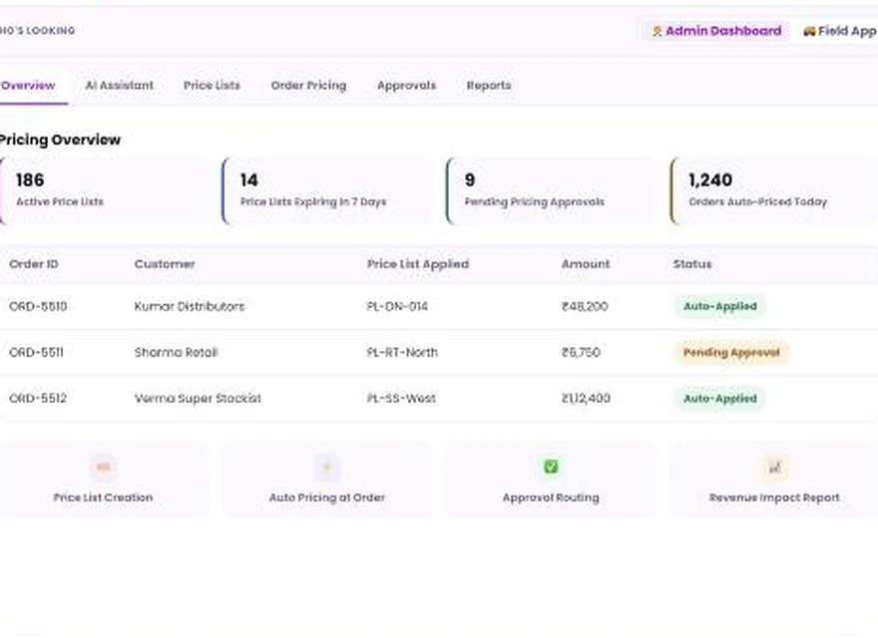Open the Reports tab
Image resolution: width=878 pixels, height=638 pixels.
pyautogui.click(x=489, y=86)
